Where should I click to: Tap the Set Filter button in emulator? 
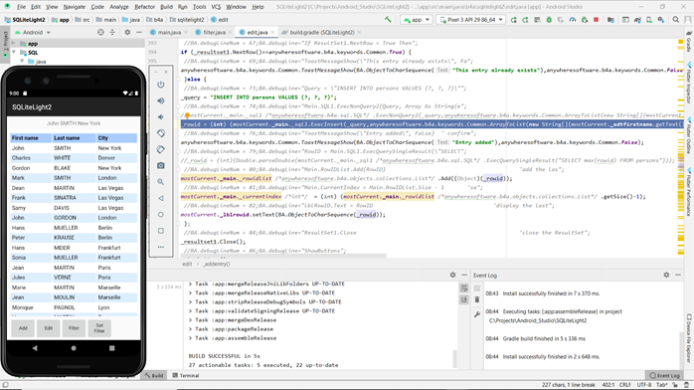pyautogui.click(x=99, y=328)
